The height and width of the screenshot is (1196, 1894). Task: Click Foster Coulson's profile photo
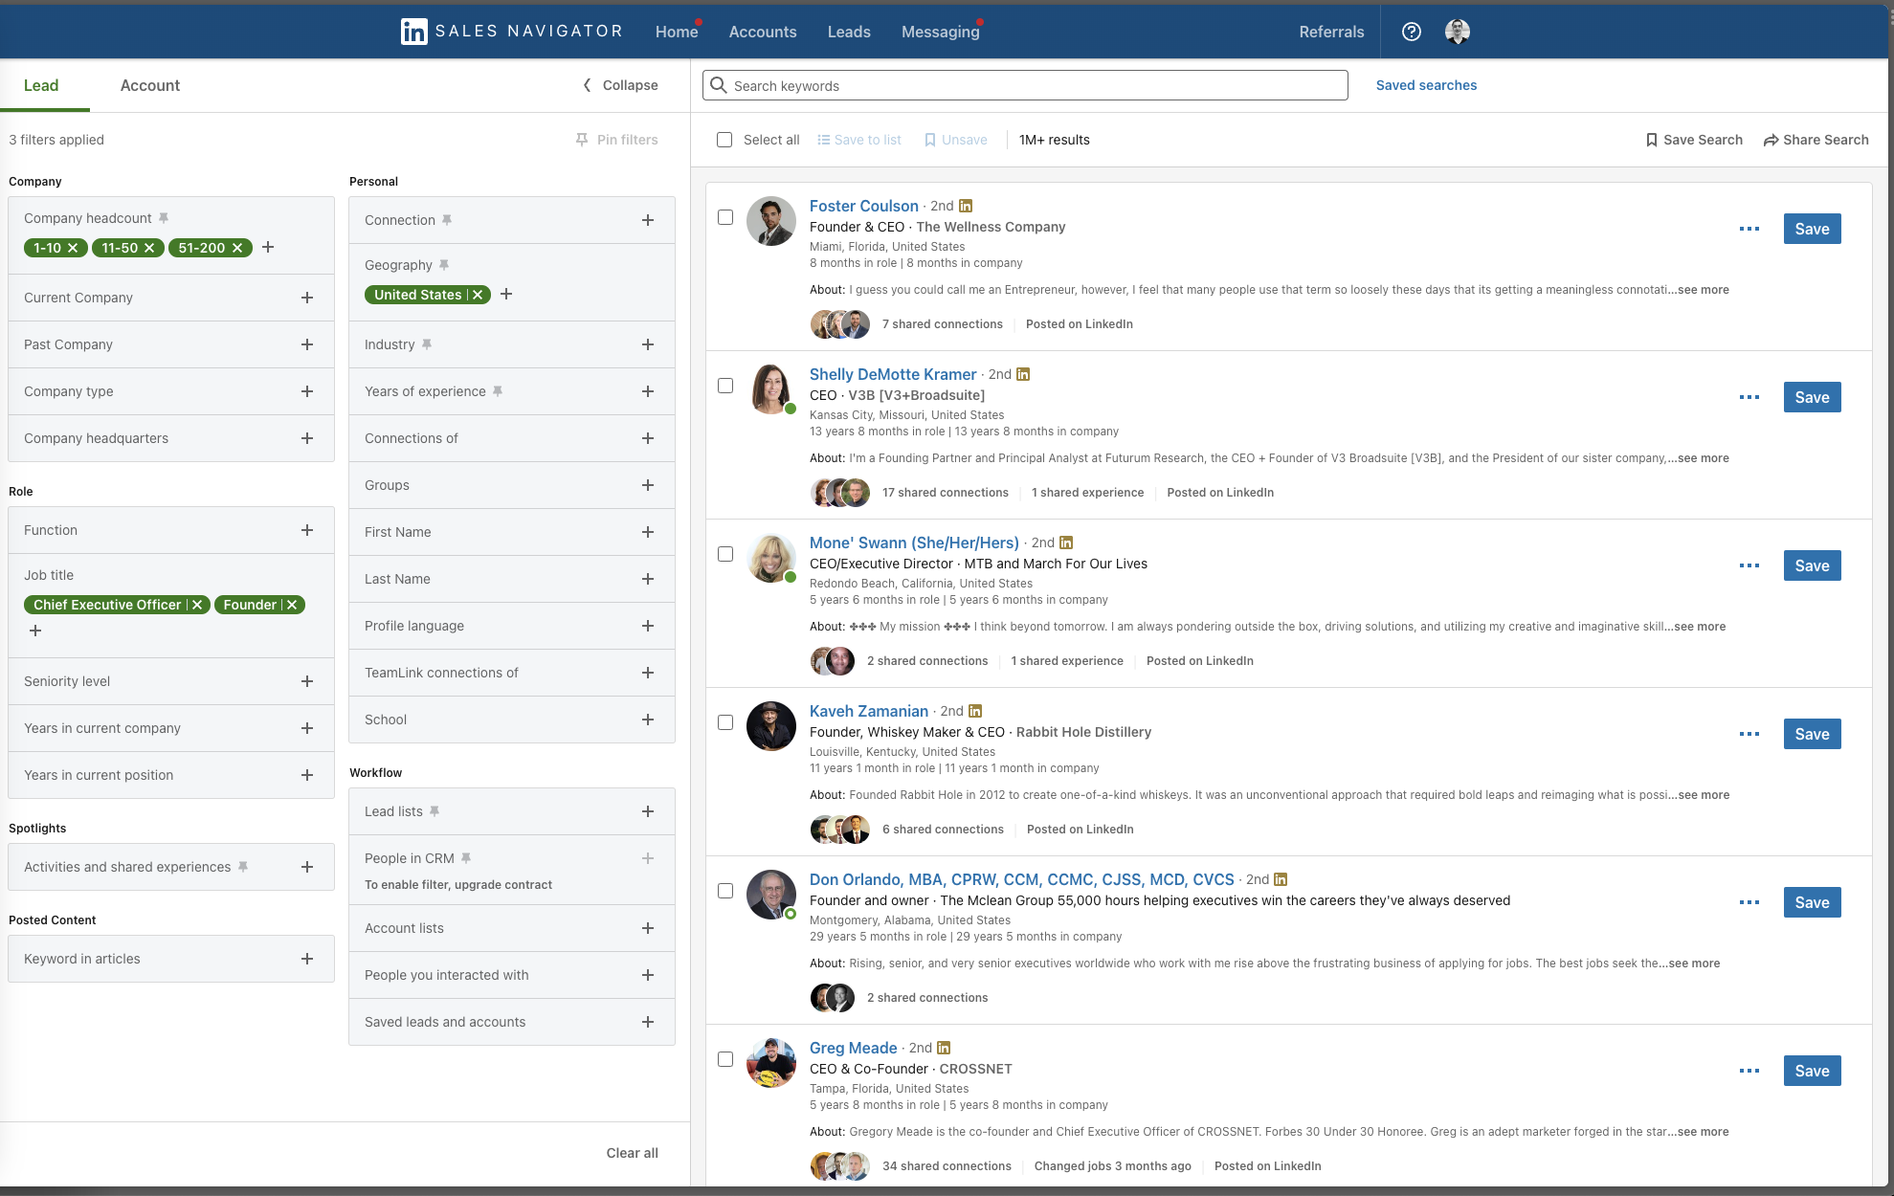(771, 221)
